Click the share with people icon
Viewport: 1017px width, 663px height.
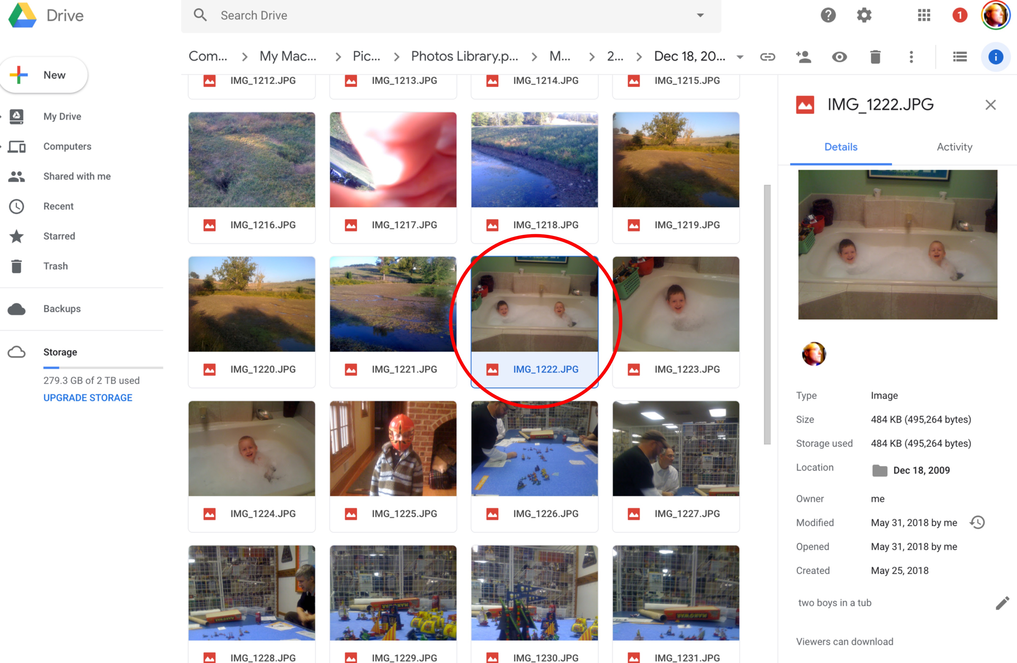pyautogui.click(x=803, y=57)
